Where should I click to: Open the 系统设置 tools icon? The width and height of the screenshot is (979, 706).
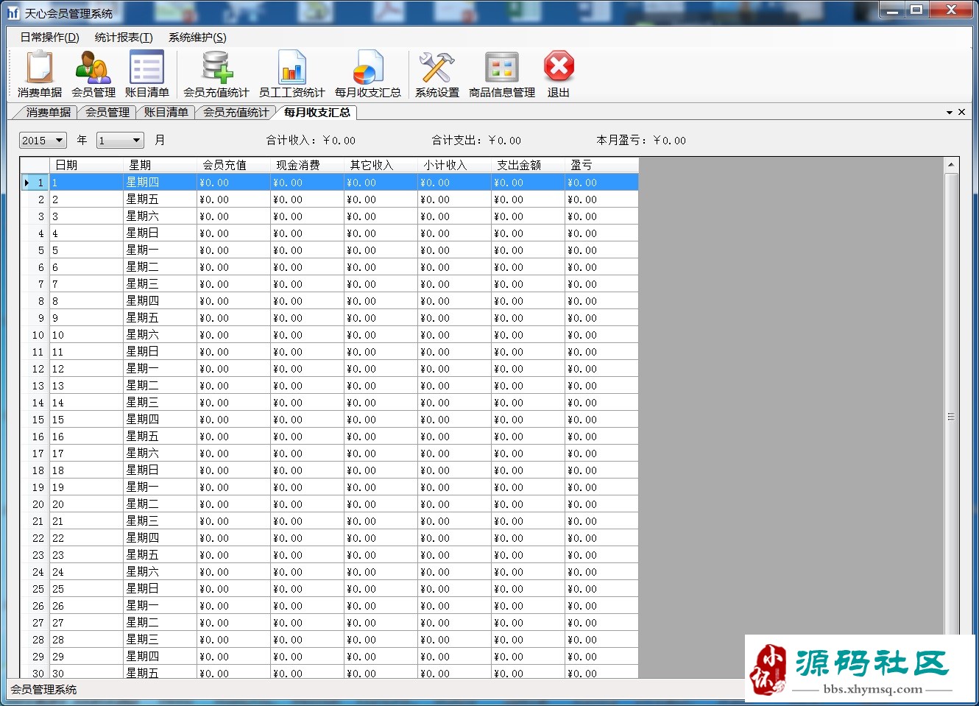click(437, 74)
